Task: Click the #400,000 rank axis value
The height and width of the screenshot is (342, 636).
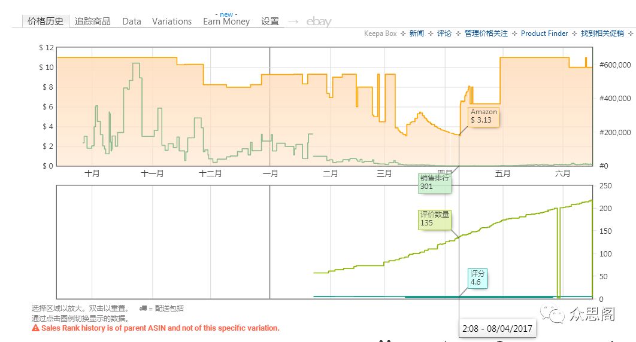Action: [x=615, y=98]
